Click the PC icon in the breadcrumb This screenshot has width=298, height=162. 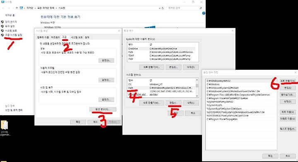click(21, 8)
